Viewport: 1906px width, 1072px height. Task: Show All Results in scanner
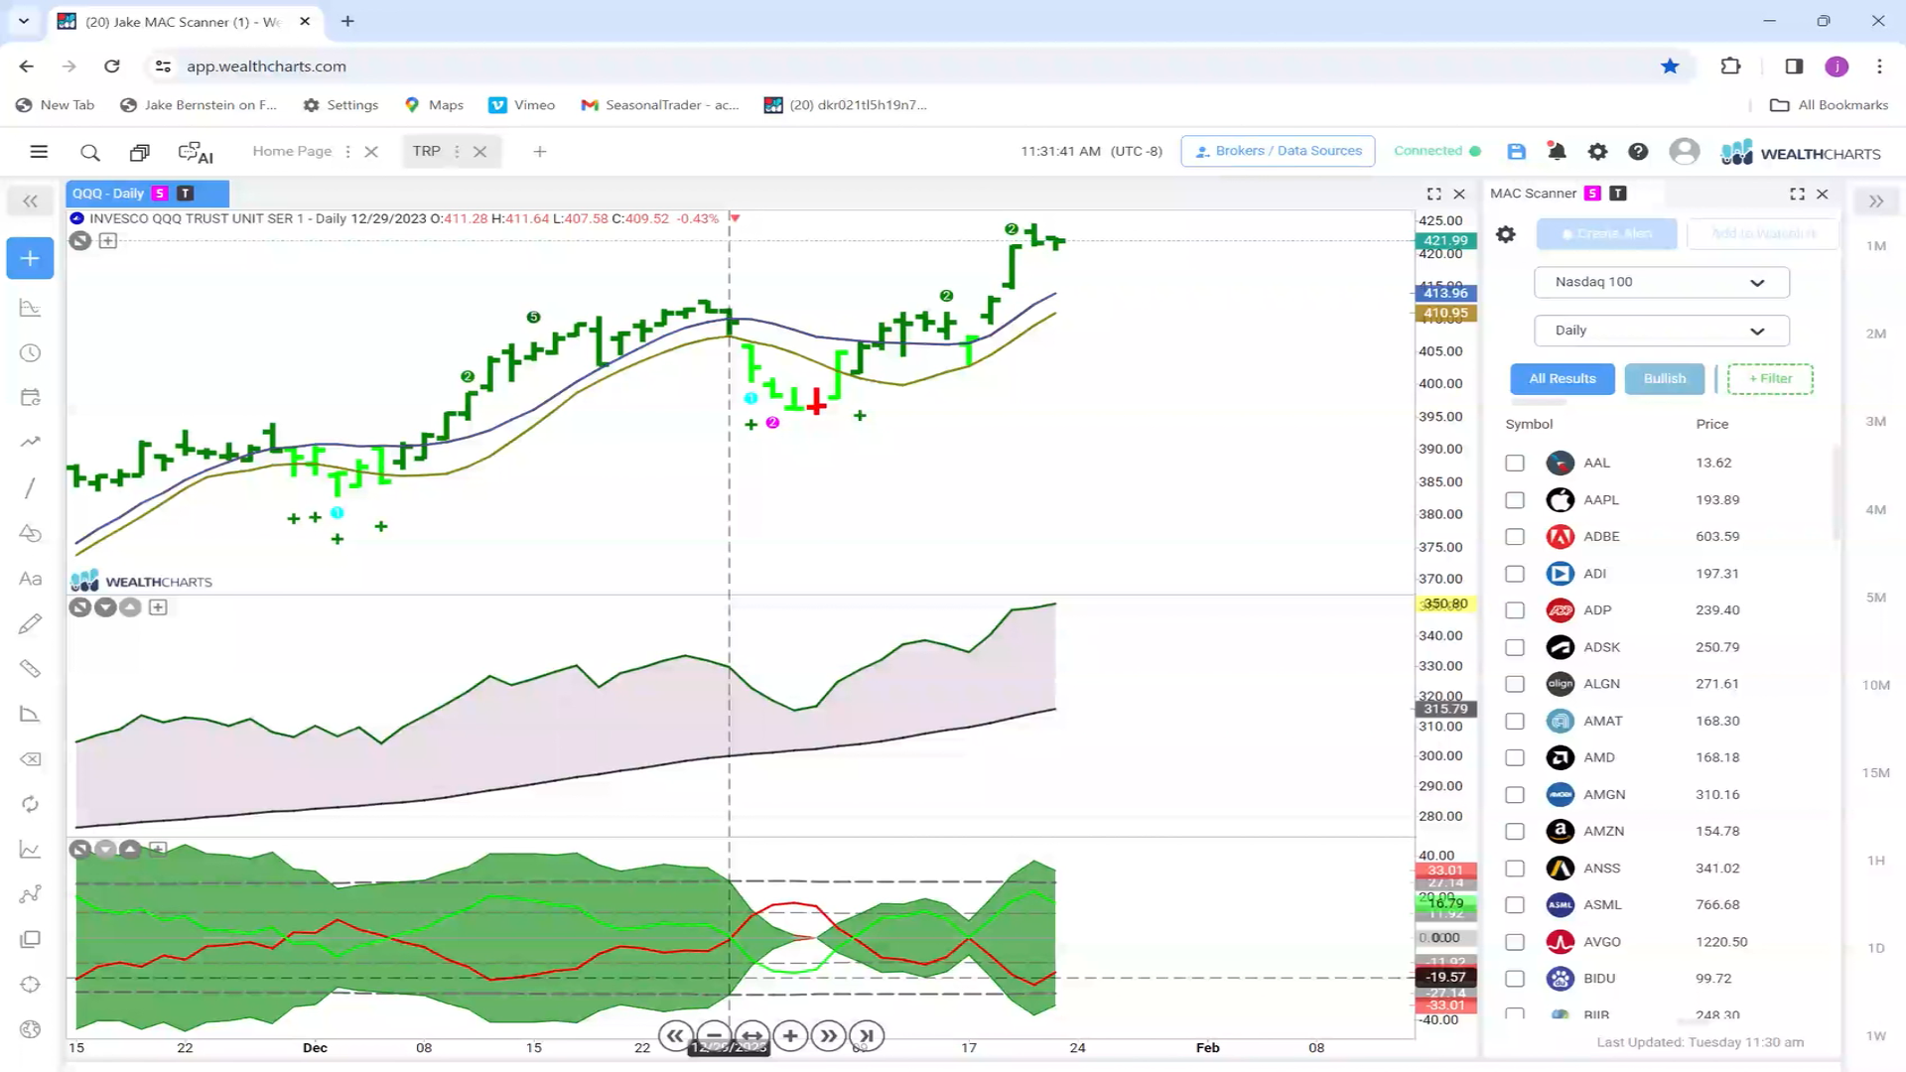coord(1562,379)
